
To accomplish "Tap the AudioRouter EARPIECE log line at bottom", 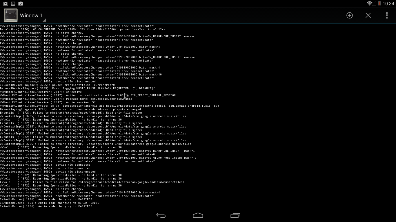I will pyautogui.click(x=46, y=206).
